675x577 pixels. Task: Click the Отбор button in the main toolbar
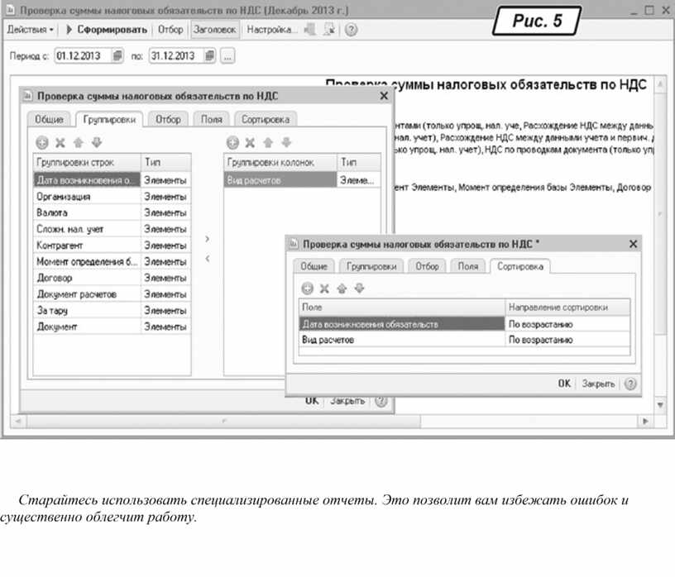click(170, 30)
